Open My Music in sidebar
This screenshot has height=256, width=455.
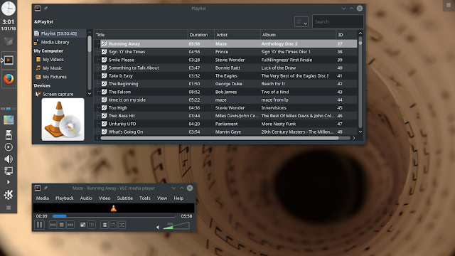pyautogui.click(x=52, y=68)
